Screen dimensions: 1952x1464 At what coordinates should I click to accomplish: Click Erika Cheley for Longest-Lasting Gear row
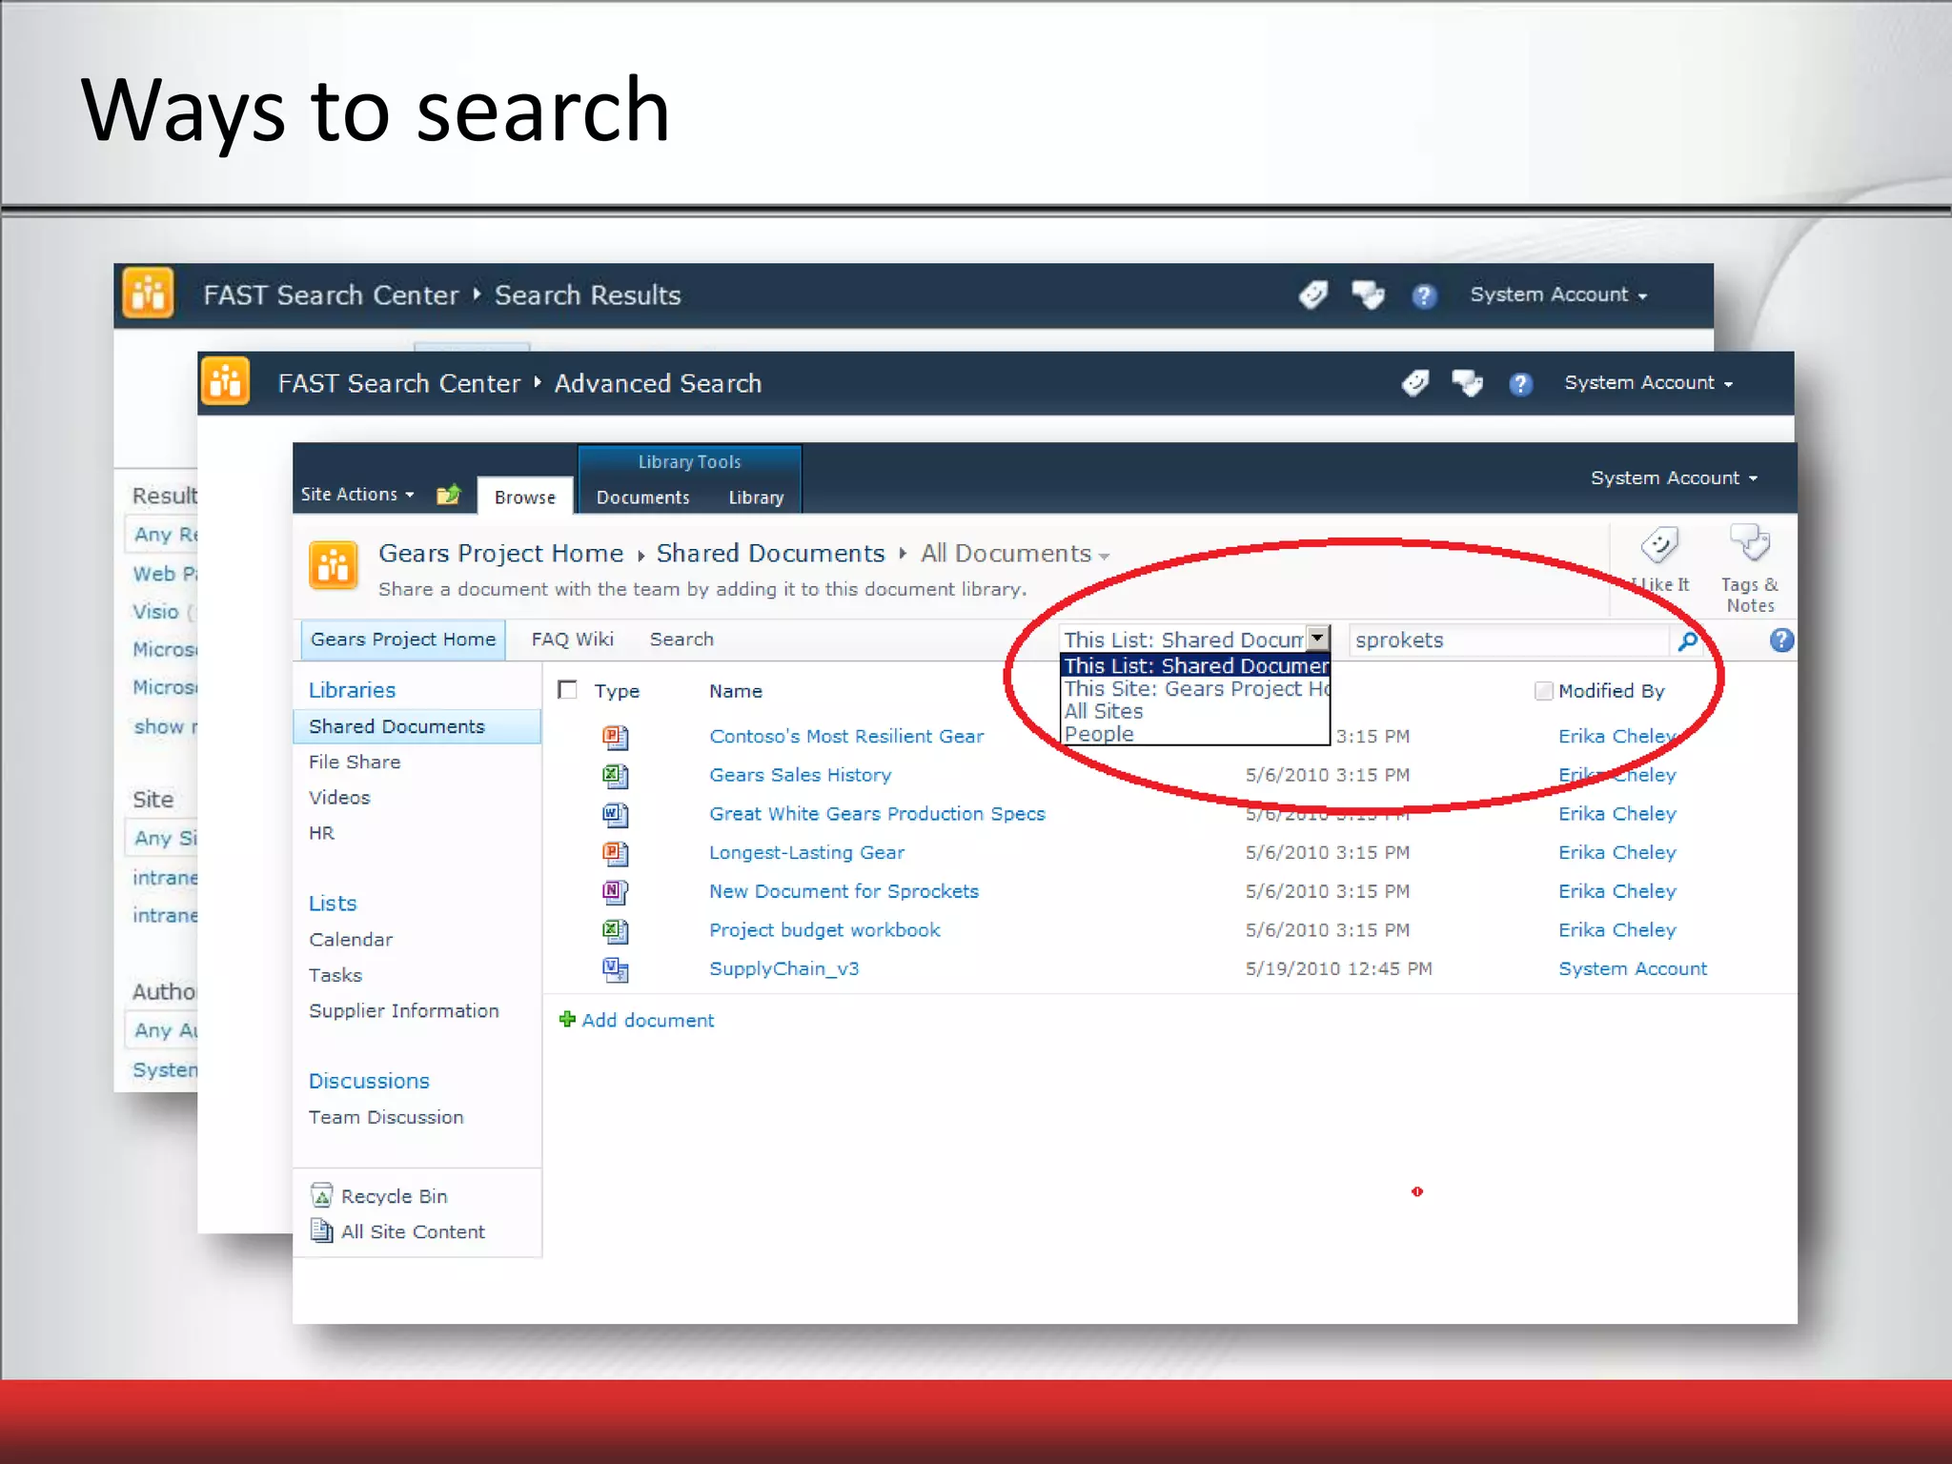click(1616, 852)
